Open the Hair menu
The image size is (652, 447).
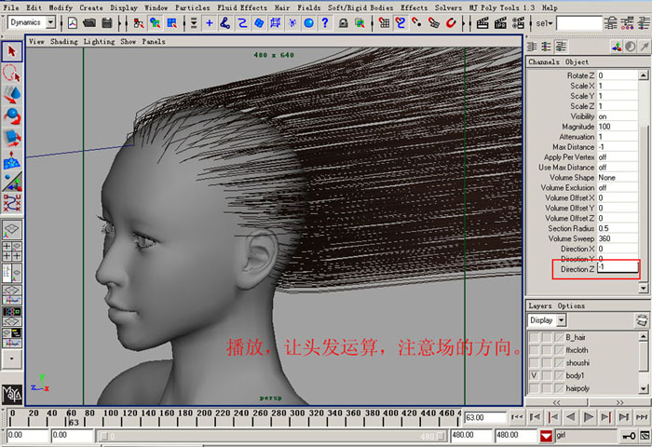click(x=282, y=7)
